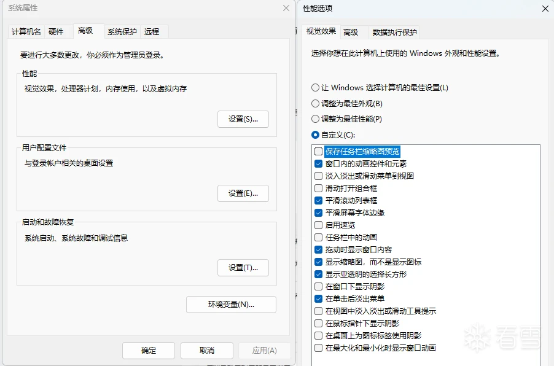Image resolution: width=554 pixels, height=366 pixels.
Task: Click 设置(T)... button under 启动和故障恢复
Action: coord(243,267)
